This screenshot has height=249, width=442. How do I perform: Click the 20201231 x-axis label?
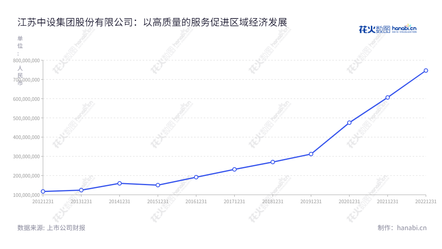(349, 201)
